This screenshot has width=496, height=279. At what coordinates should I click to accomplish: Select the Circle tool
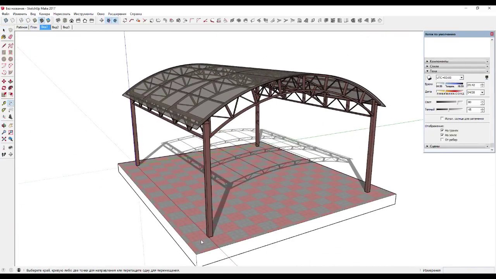click(x=4, y=59)
